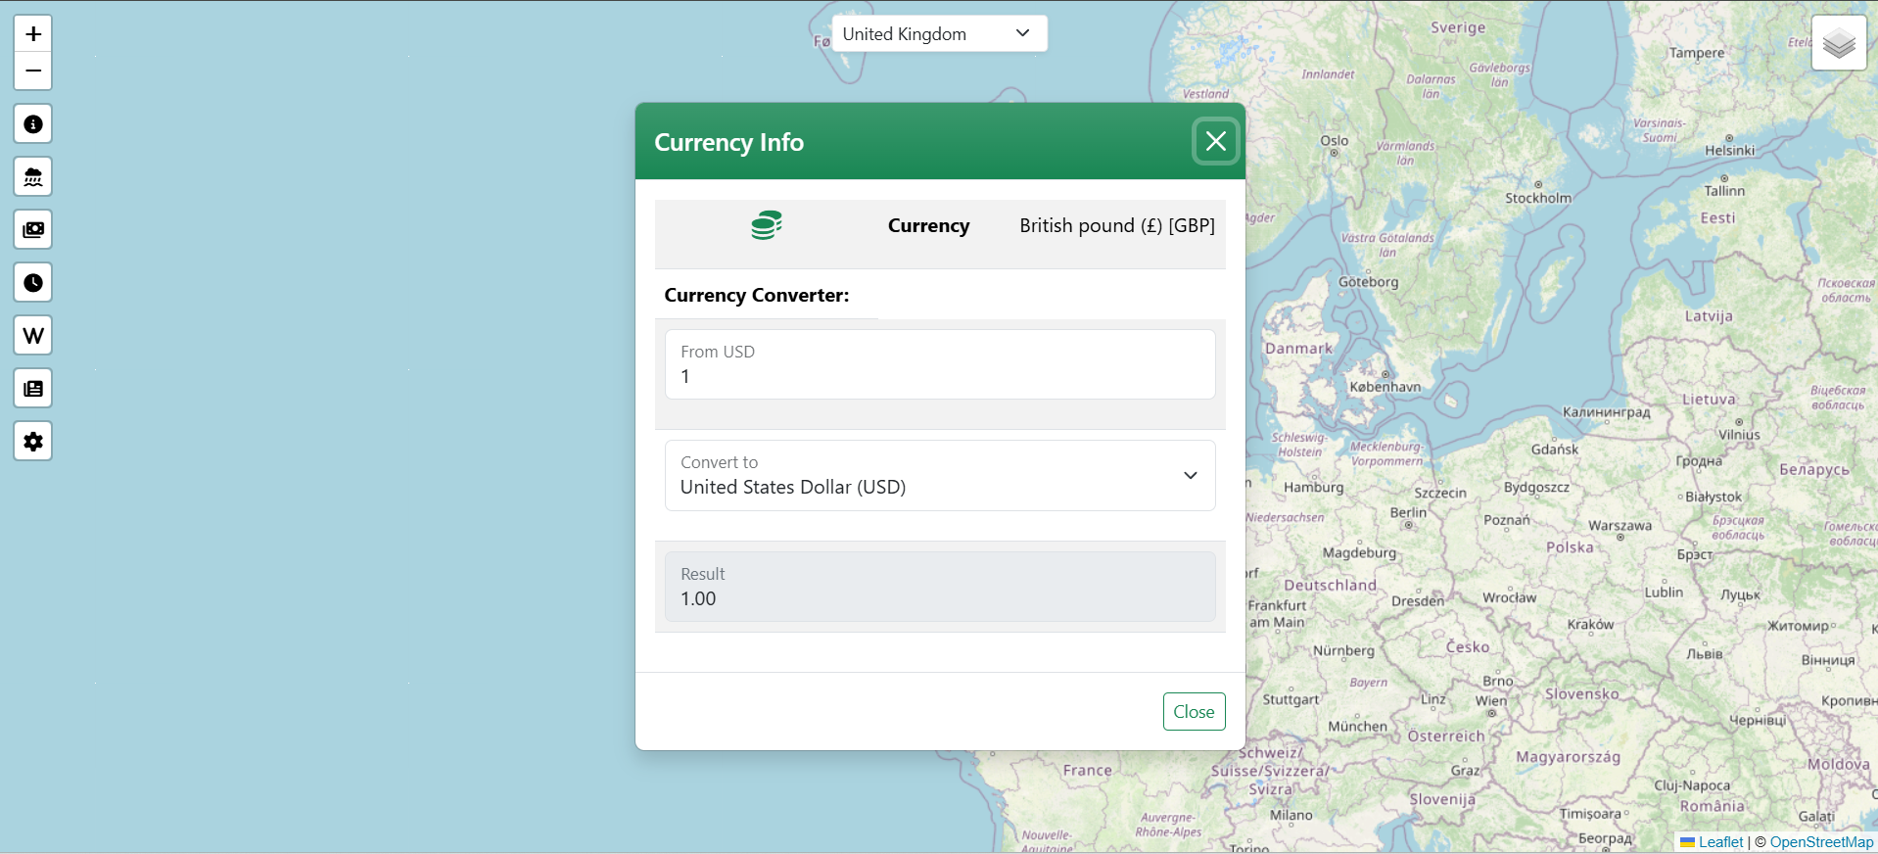Click the green coins icon

pos(766,225)
